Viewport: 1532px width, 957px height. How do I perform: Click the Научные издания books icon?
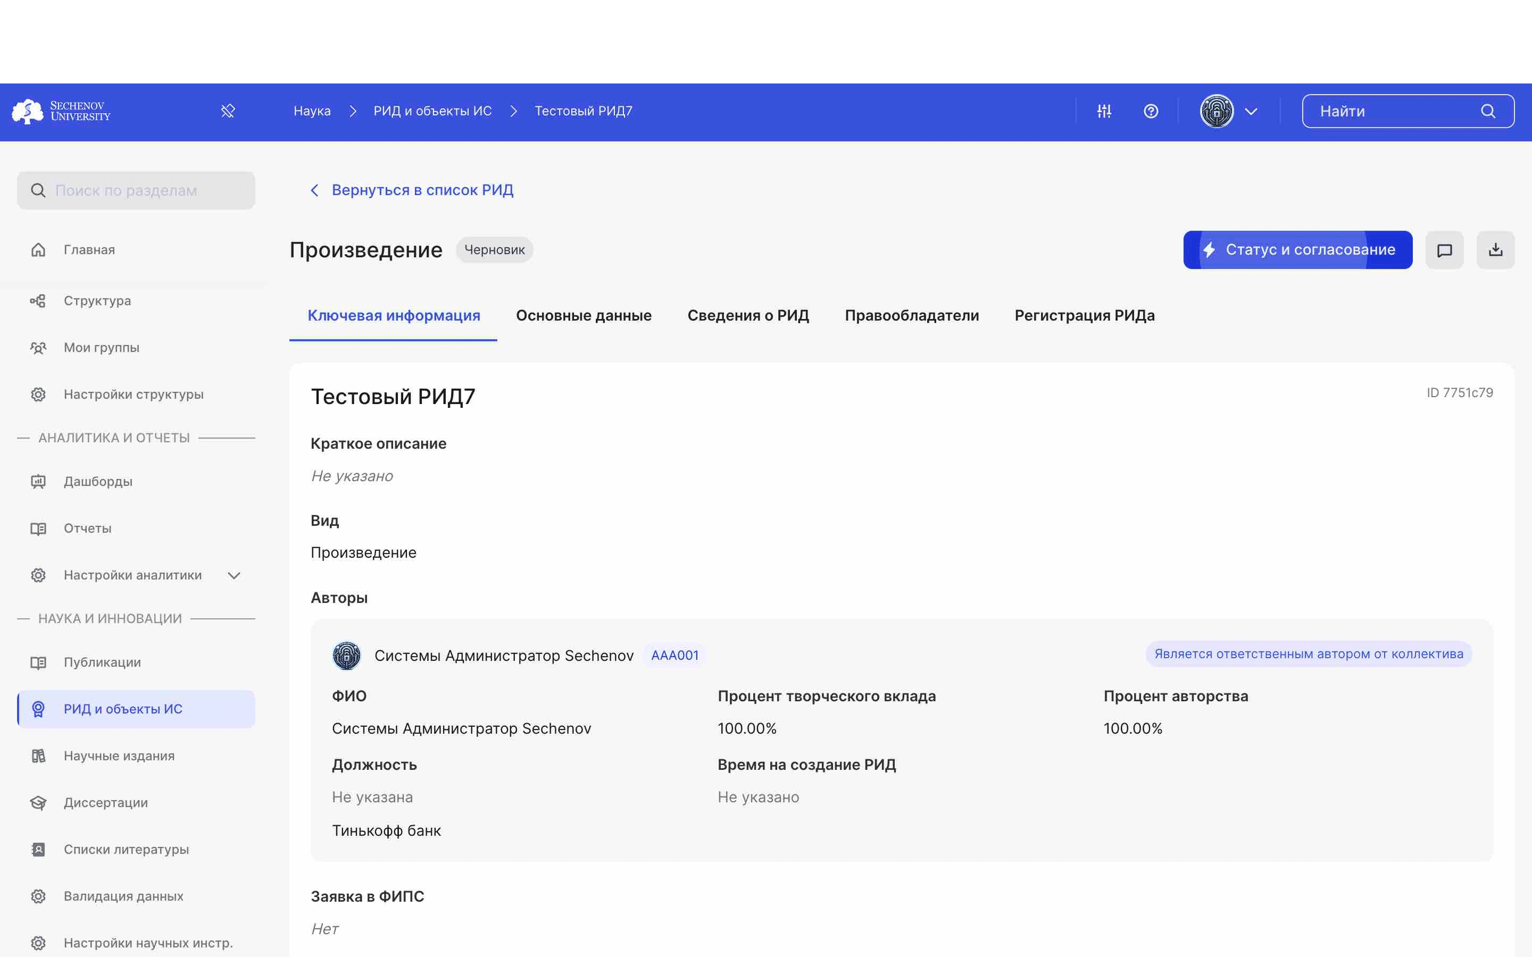click(38, 755)
